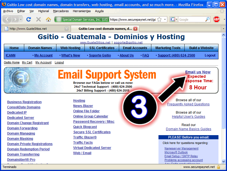Open the Web / Email topic
This screenshot has width=227, height=171.
pos(82,153)
